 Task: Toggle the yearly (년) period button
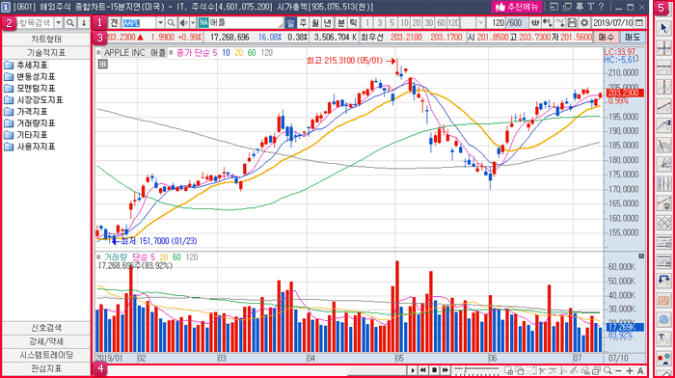[328, 22]
